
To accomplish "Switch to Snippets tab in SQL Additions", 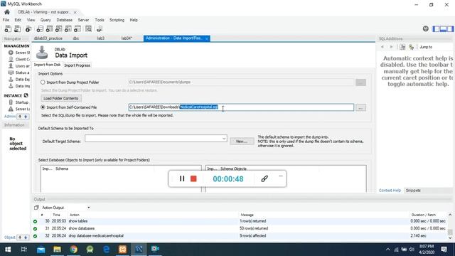I will (413, 191).
